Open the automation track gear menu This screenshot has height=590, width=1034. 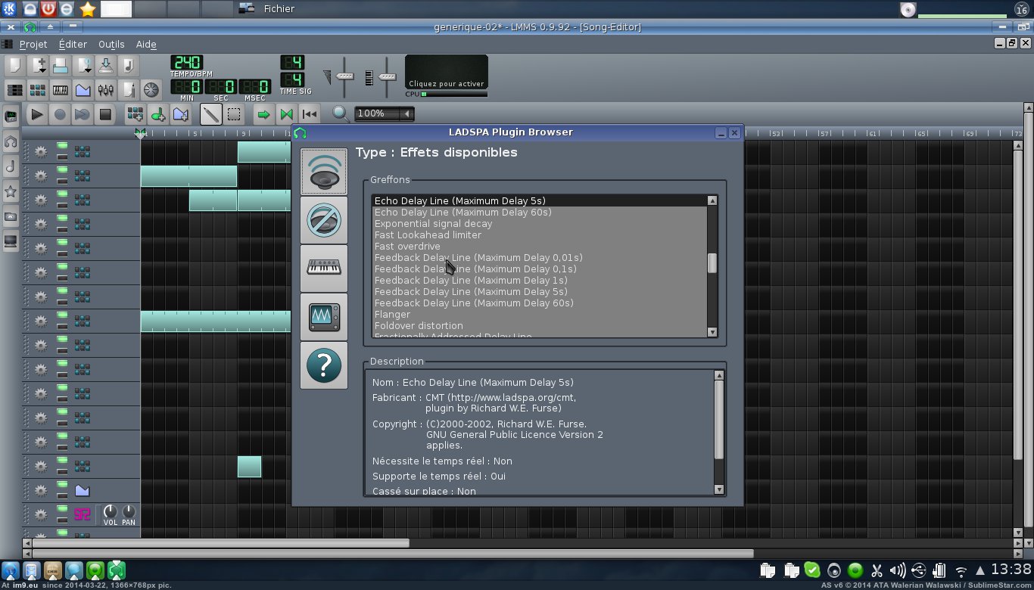click(41, 491)
